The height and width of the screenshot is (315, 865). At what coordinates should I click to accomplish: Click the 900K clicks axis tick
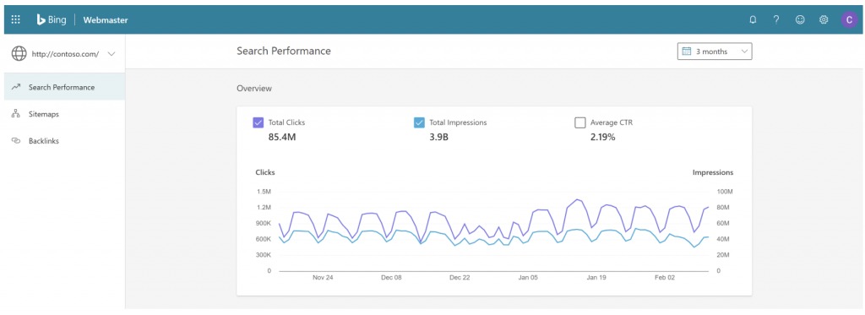coord(264,224)
